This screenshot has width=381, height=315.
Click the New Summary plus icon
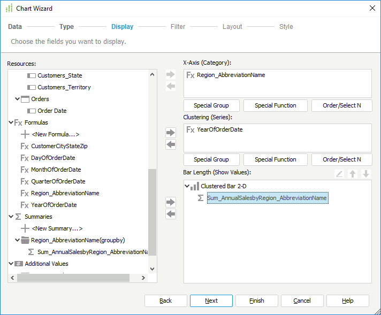[25, 228]
